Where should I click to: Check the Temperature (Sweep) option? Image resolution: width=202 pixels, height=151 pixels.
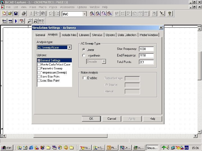point(39,72)
